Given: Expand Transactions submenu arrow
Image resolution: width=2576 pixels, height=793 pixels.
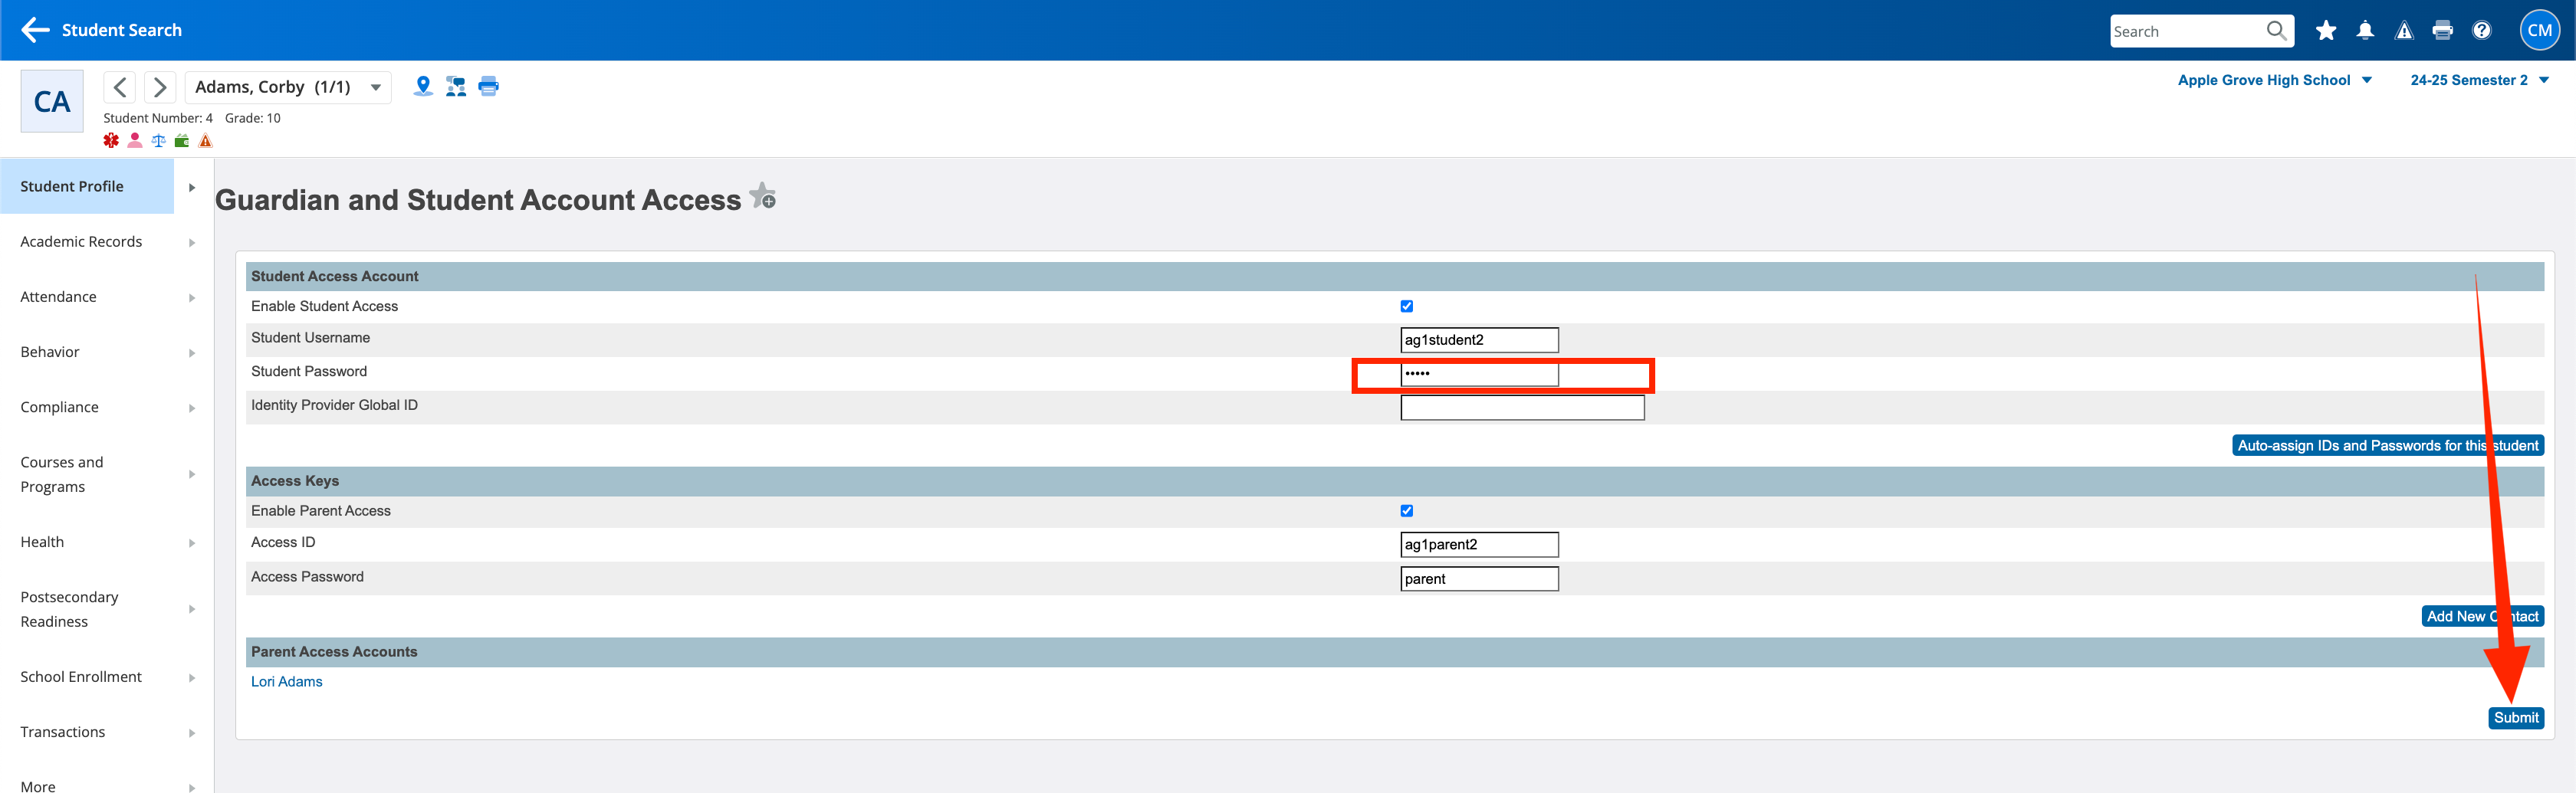Looking at the screenshot, I should (x=192, y=733).
